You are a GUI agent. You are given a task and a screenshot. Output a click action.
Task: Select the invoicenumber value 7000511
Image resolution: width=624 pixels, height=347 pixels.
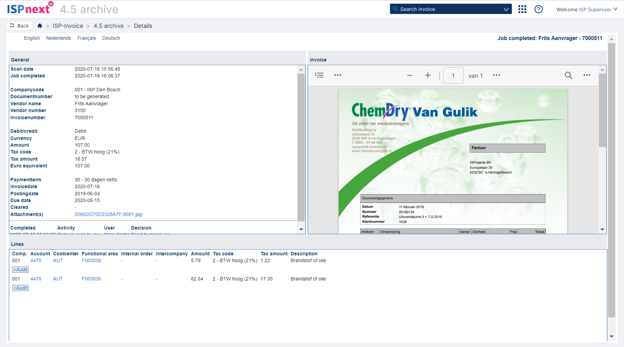click(x=84, y=117)
